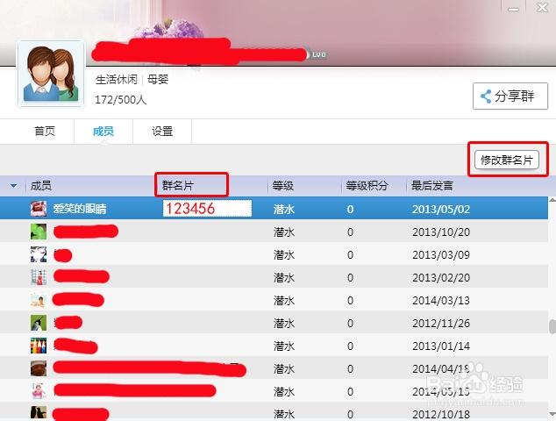This screenshot has width=556, height=421.
Task: Click the 172/500人 member count
Action: pos(120,100)
